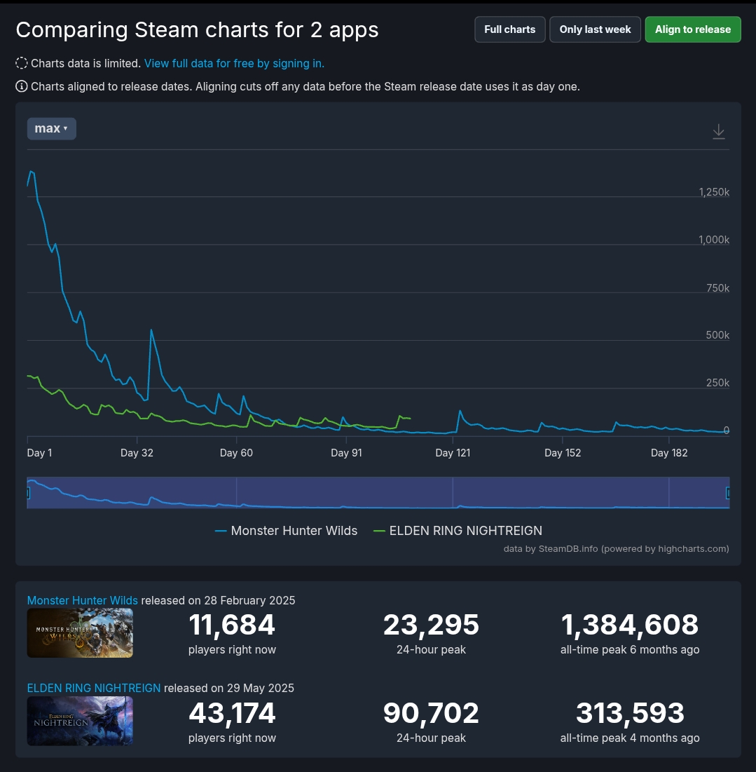The height and width of the screenshot is (772, 756).
Task: Toggle Monster Hunter Wilds series in legend
Action: coord(286,531)
